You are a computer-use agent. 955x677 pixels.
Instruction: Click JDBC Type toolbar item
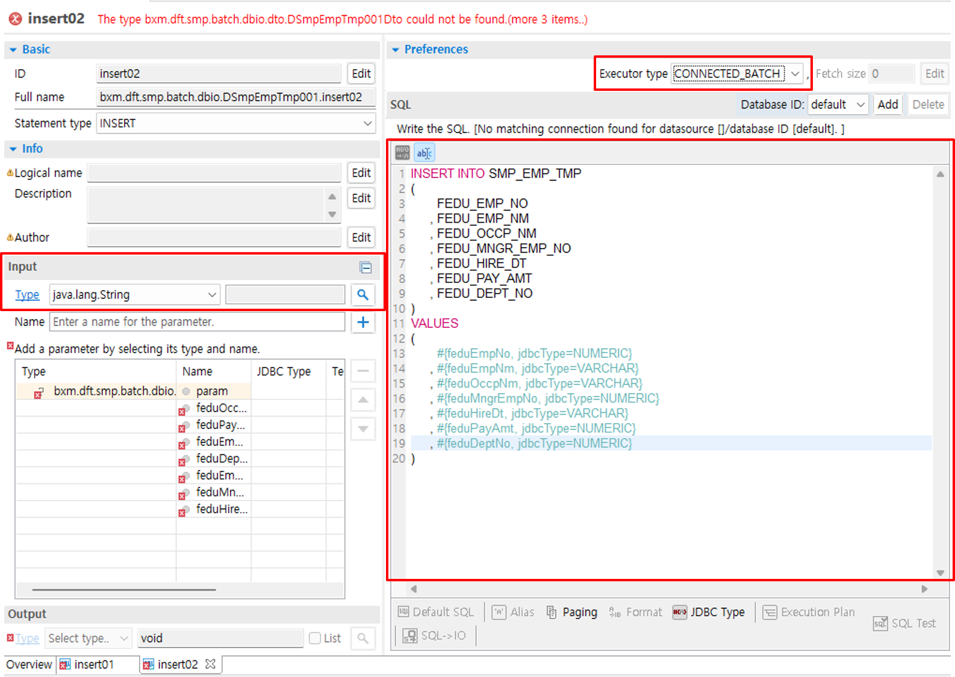[709, 612]
